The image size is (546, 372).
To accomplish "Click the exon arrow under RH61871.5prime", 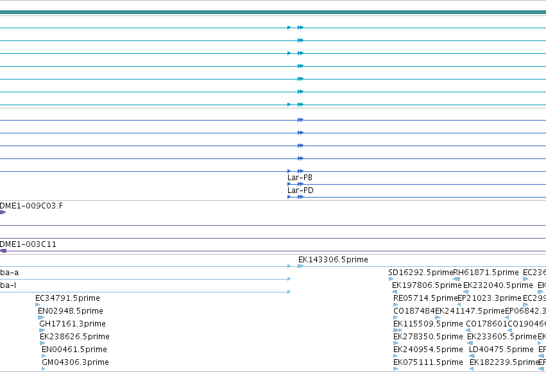I will pos(457,279).
